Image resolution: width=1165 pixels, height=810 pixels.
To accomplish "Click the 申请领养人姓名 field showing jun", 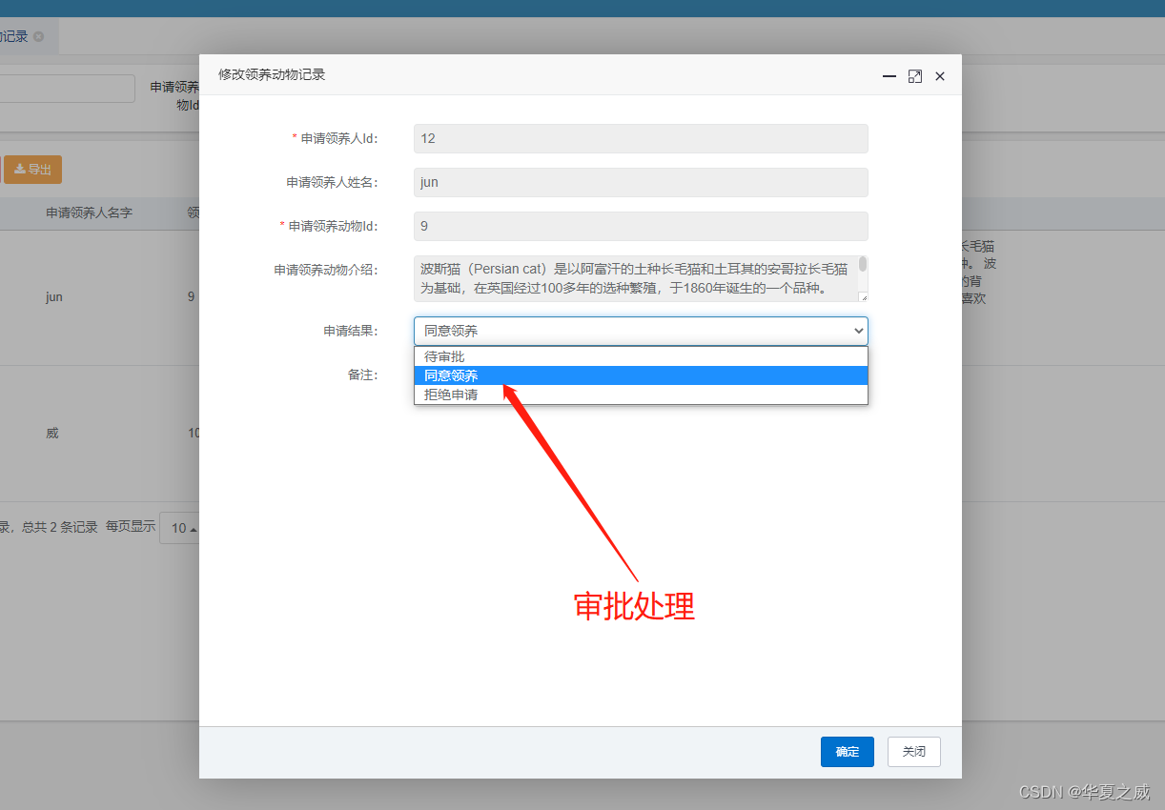I will click(641, 182).
